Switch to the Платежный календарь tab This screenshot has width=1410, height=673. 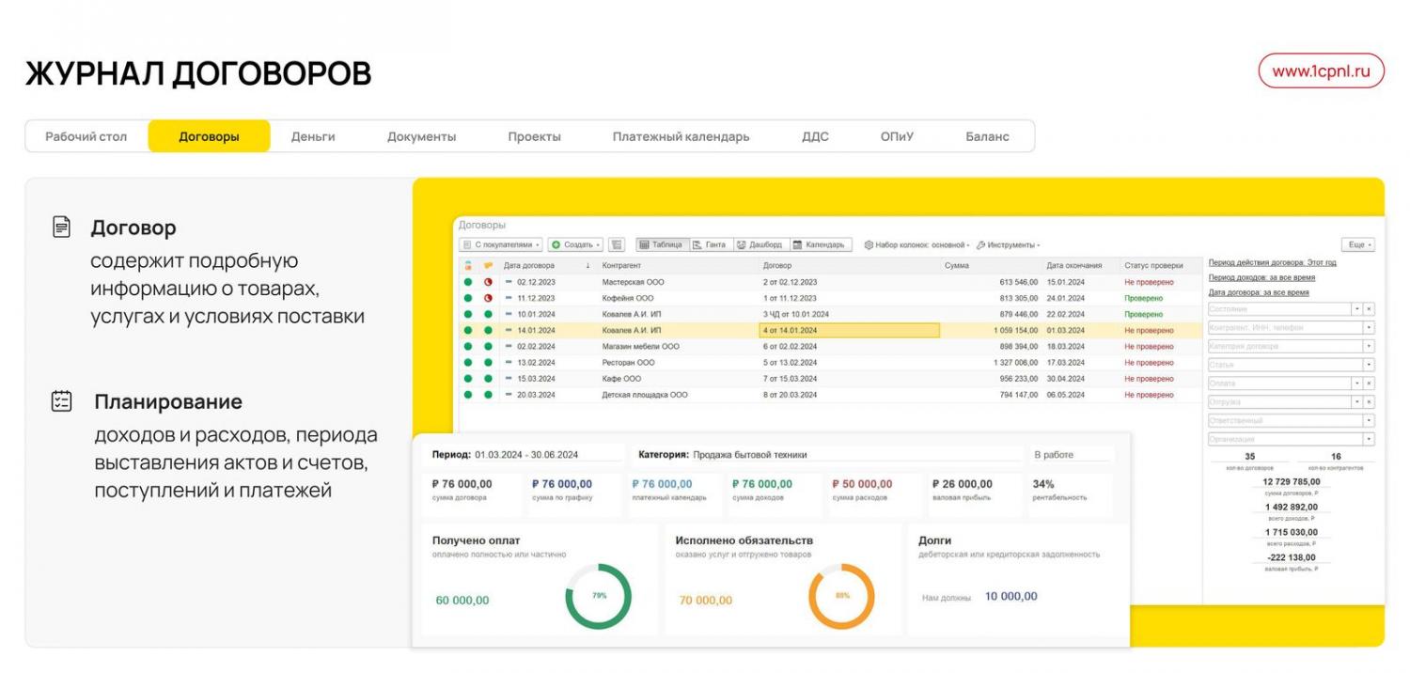pyautogui.click(x=681, y=136)
